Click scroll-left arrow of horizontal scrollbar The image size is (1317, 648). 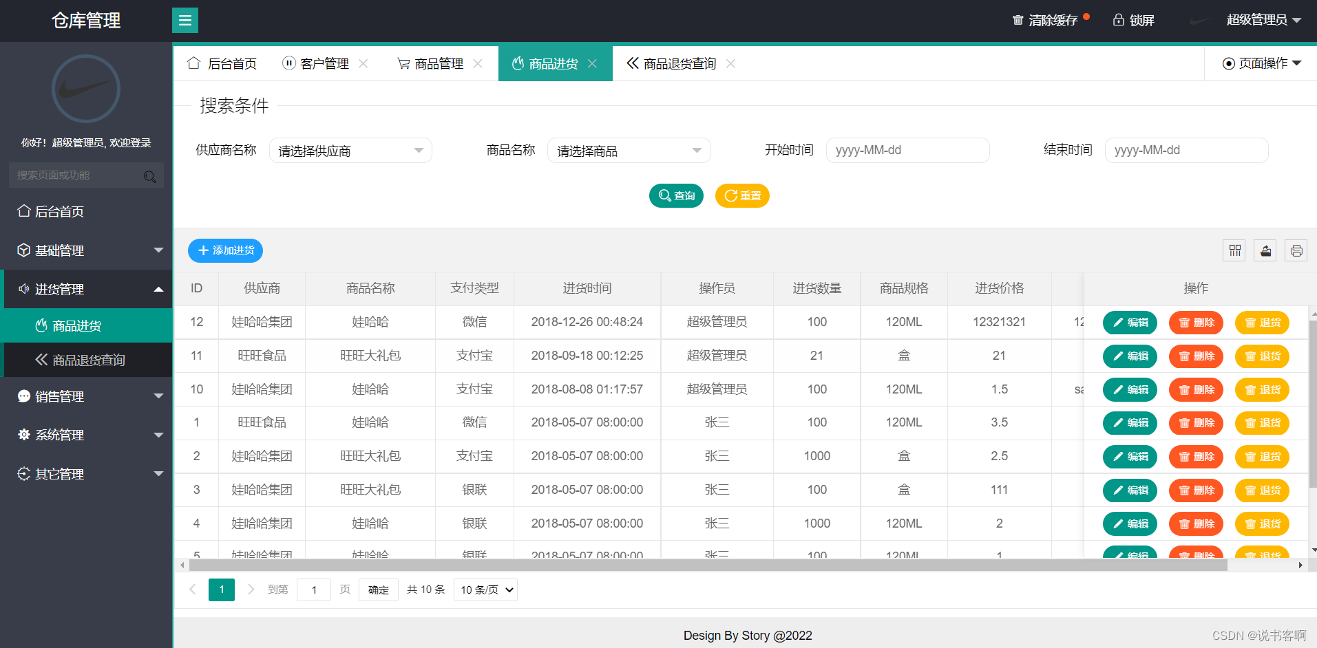pyautogui.click(x=182, y=565)
